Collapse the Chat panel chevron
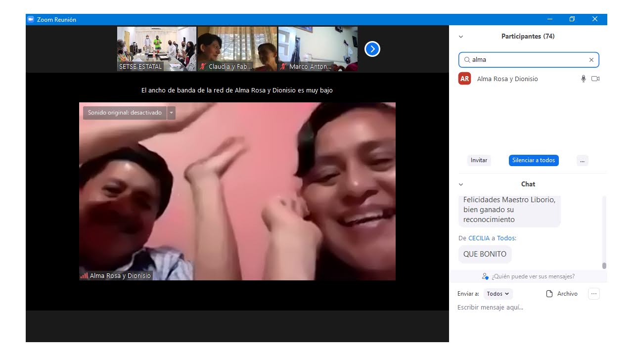The height and width of the screenshot is (356, 633). [x=461, y=184]
